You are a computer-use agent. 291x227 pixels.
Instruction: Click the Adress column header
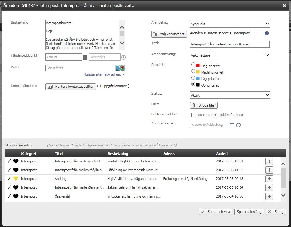tap(169, 154)
